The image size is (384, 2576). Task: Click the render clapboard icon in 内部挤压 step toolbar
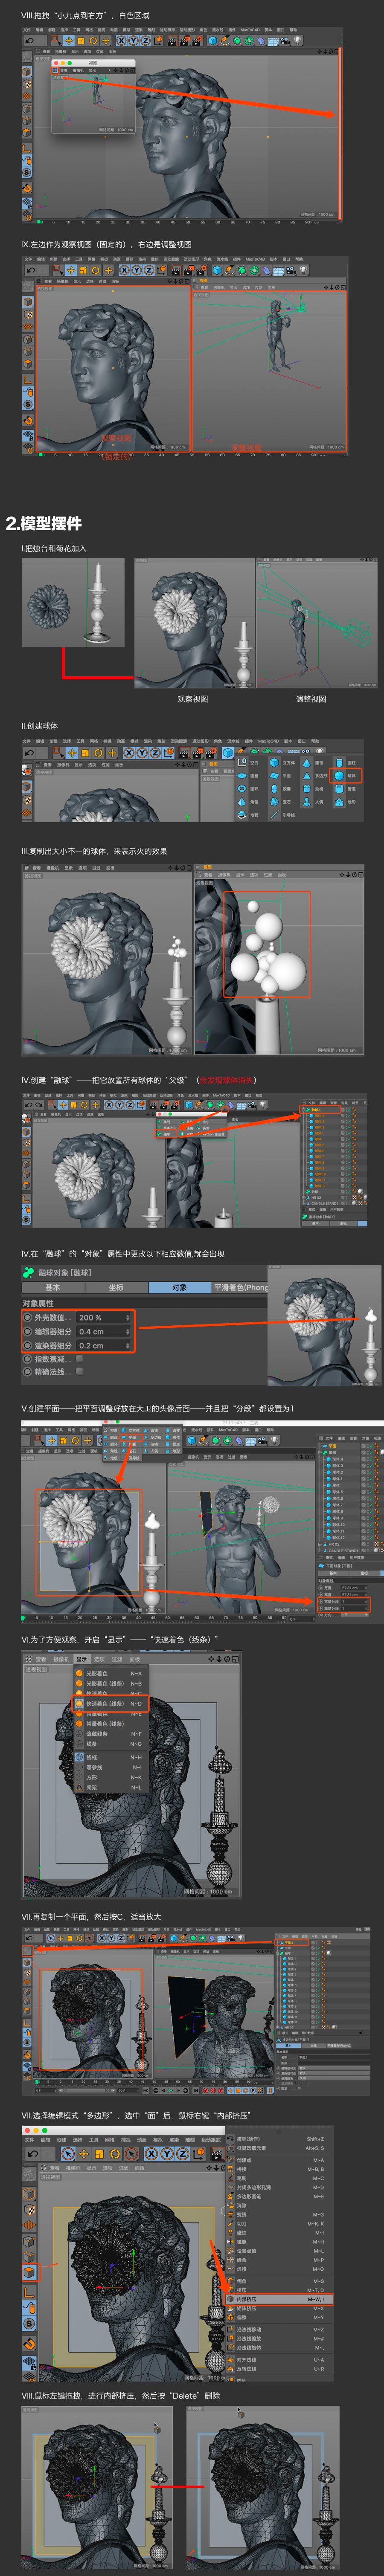tap(218, 2153)
